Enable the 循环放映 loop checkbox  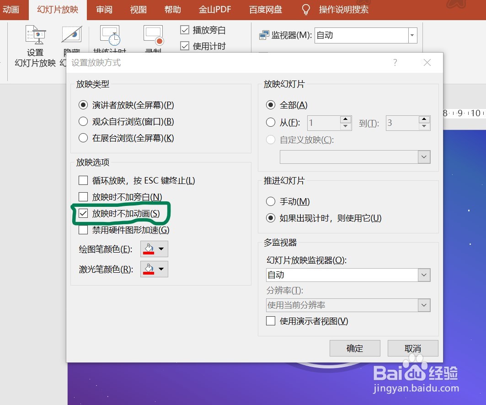(83, 180)
